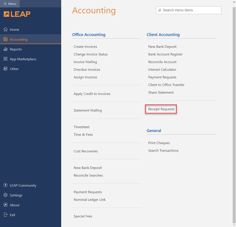Click the About icon in sidebar

(5, 205)
